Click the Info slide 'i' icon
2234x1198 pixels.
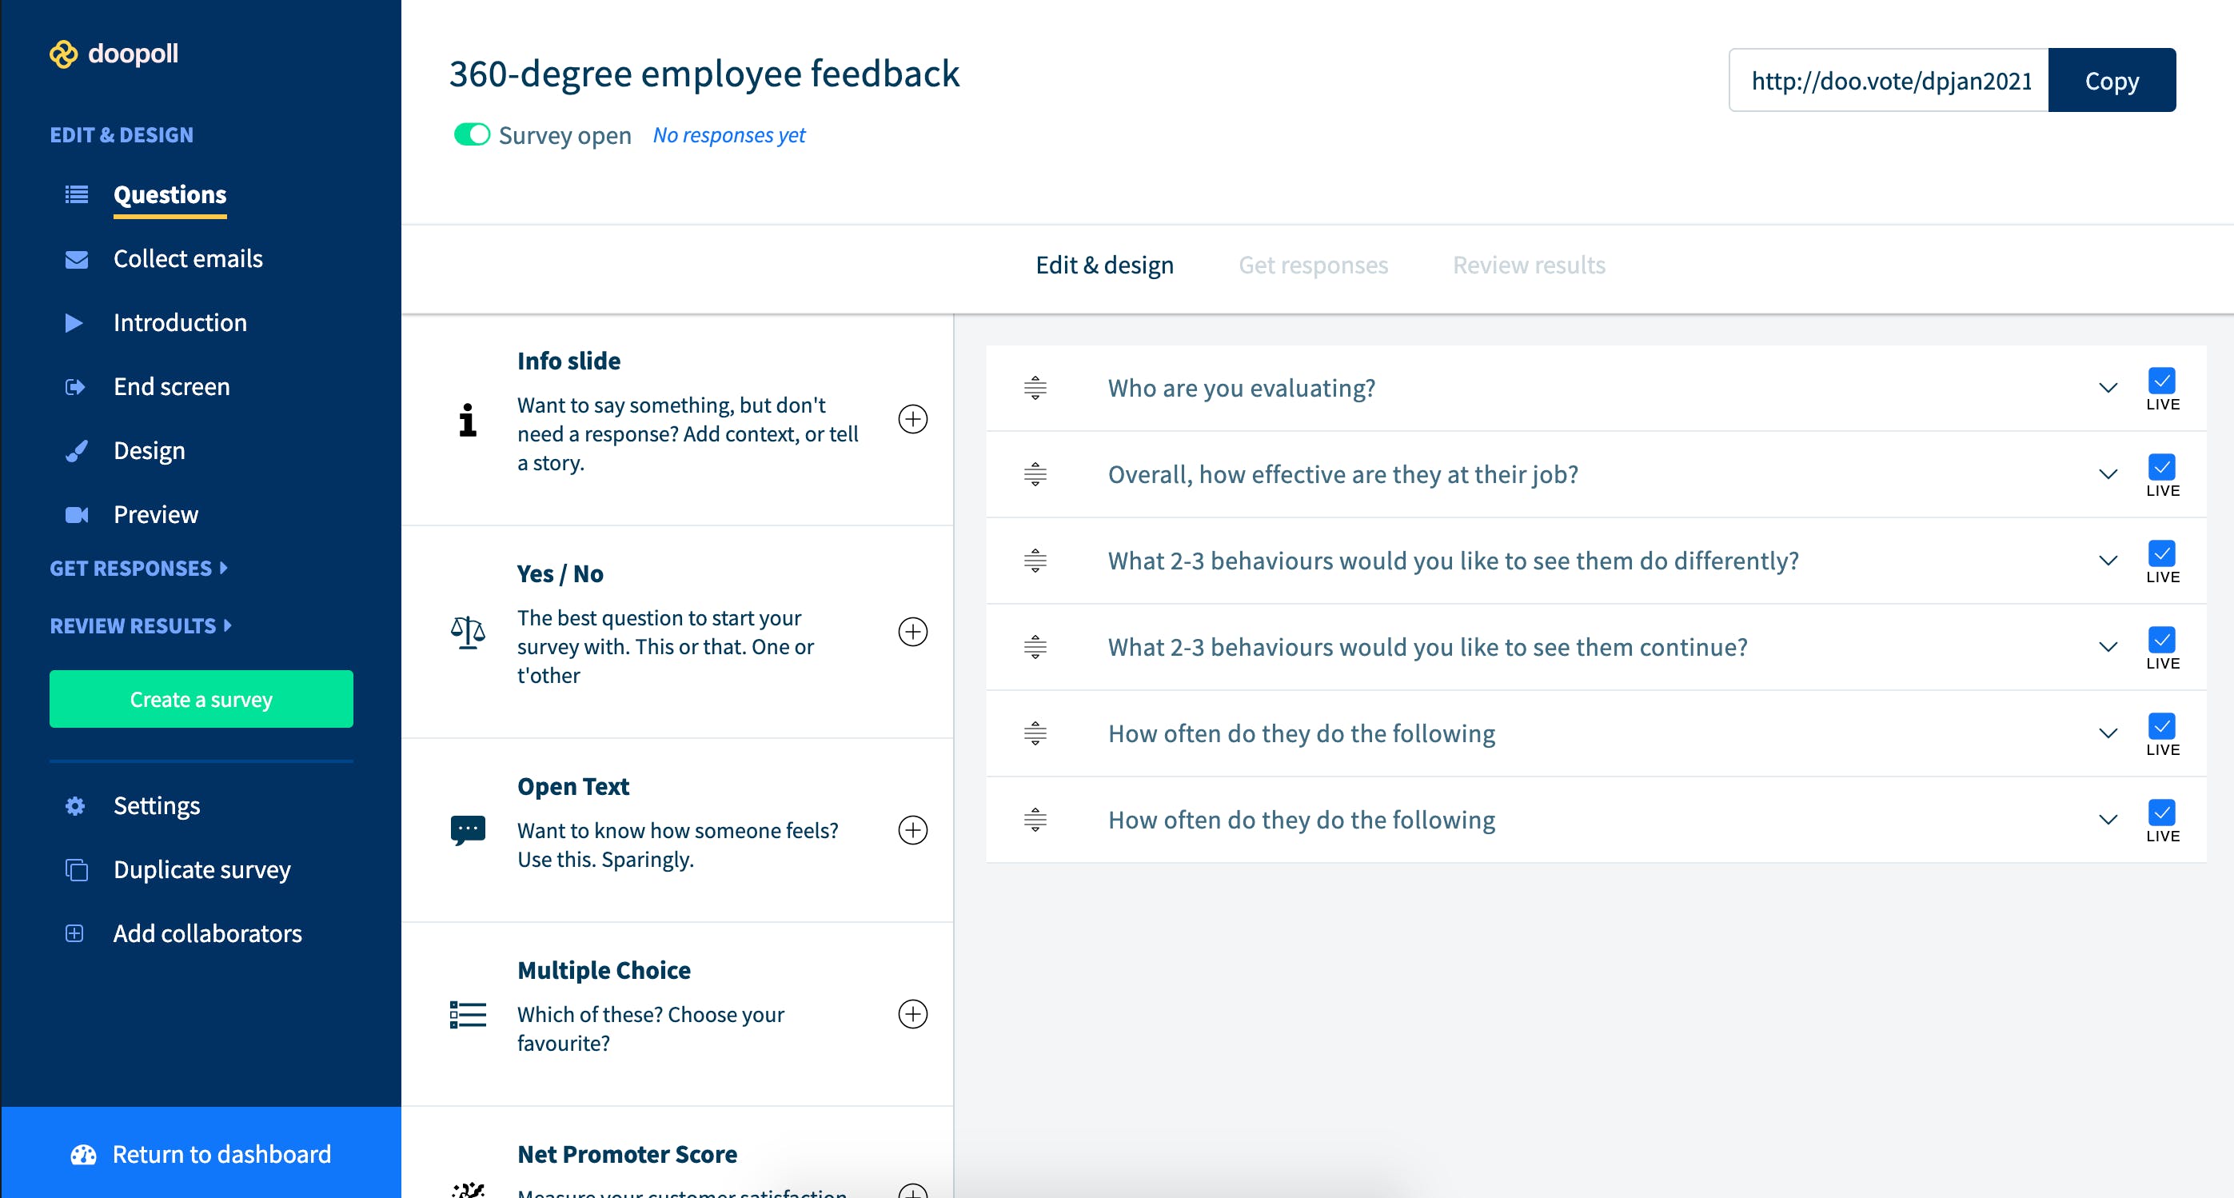[468, 420]
